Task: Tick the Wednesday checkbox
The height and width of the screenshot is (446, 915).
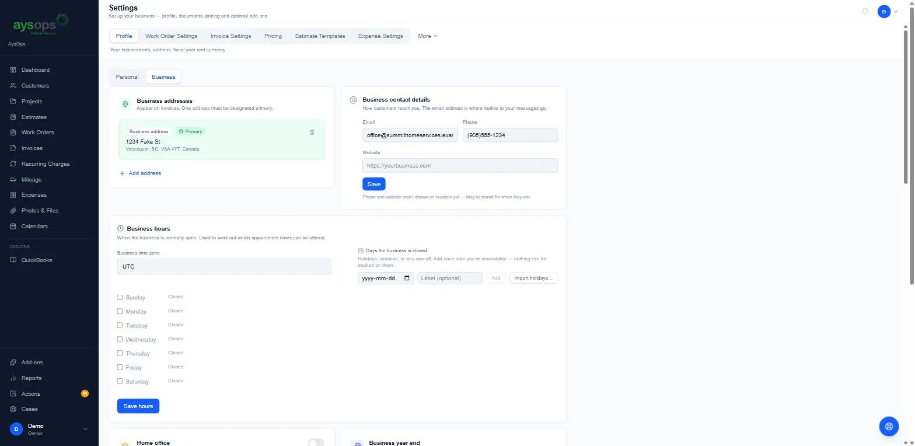Action: [120, 339]
